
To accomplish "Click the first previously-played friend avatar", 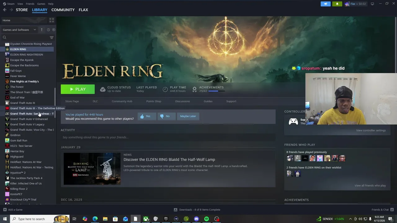I will pos(290,158).
